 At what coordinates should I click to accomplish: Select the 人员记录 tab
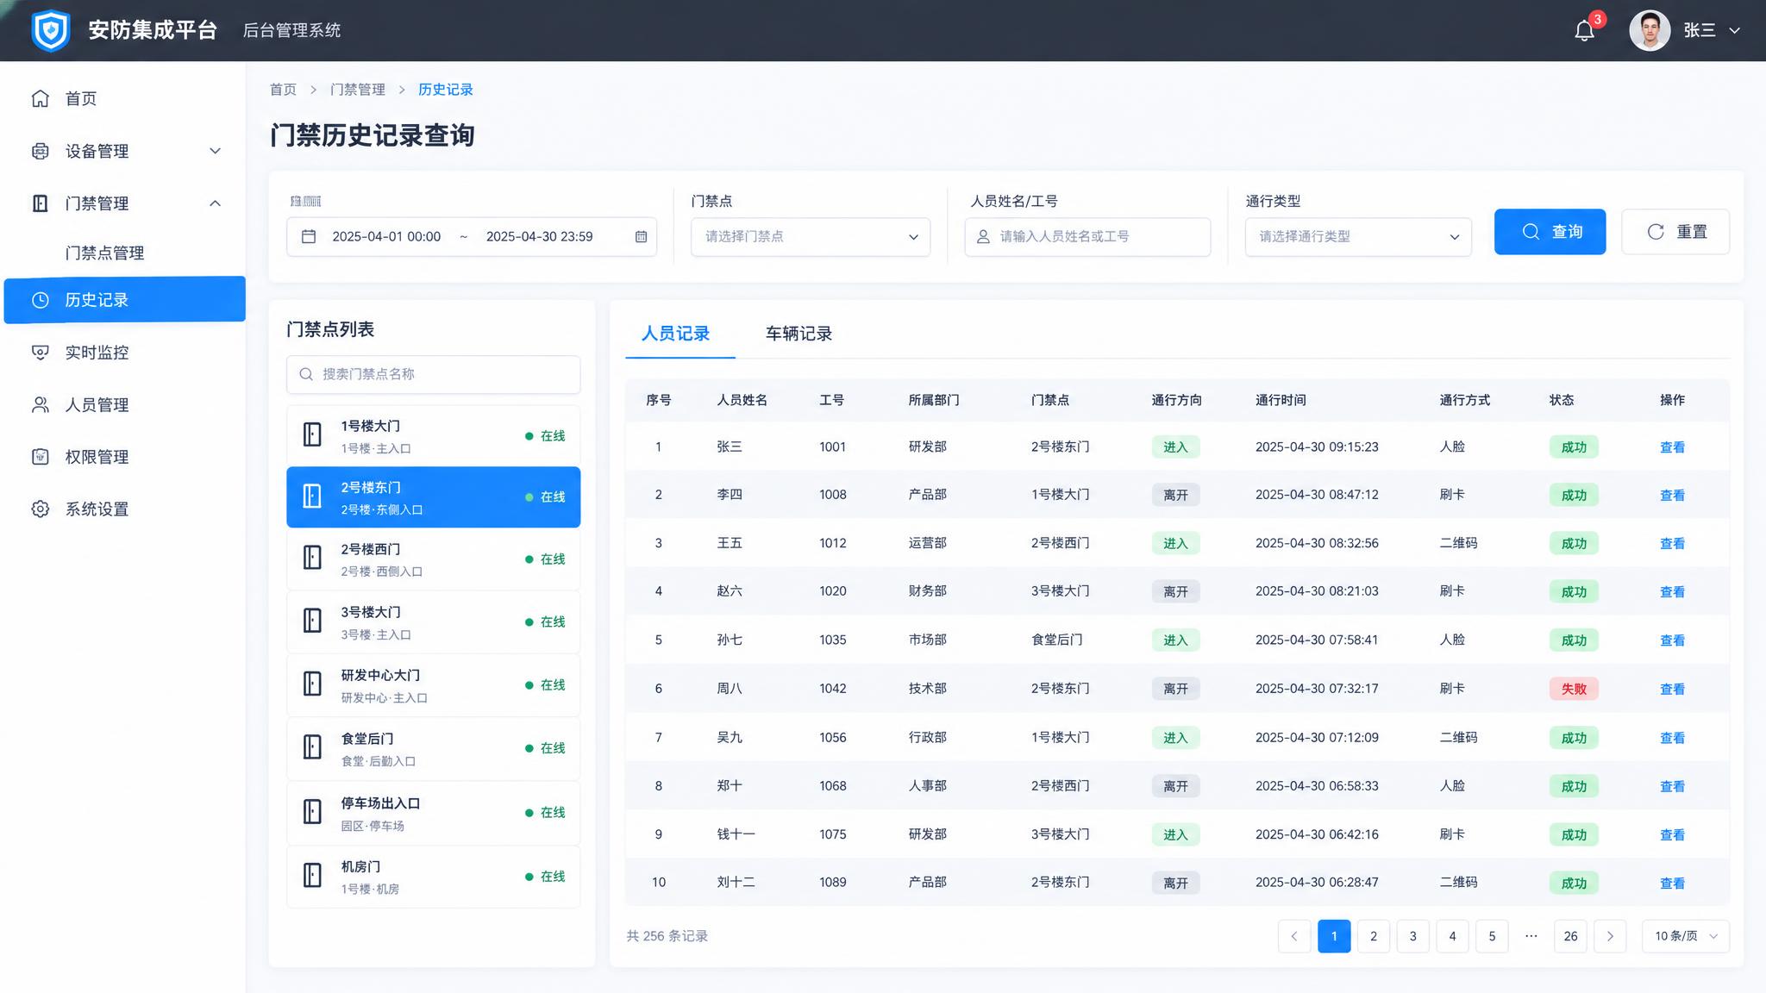tap(675, 334)
